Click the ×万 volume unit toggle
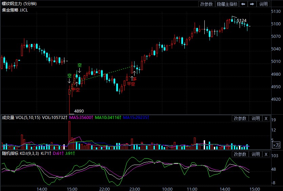 click(277, 145)
